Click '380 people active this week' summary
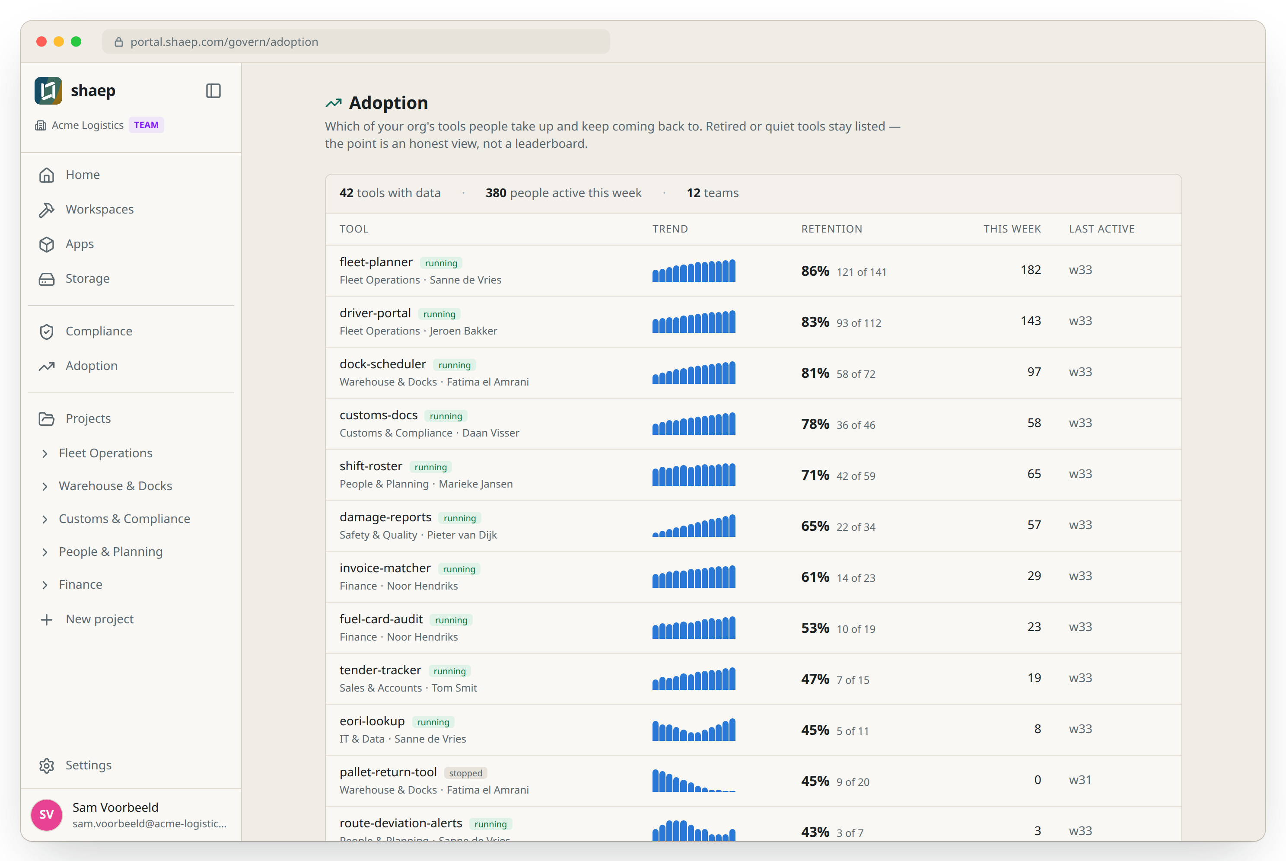 [563, 193]
